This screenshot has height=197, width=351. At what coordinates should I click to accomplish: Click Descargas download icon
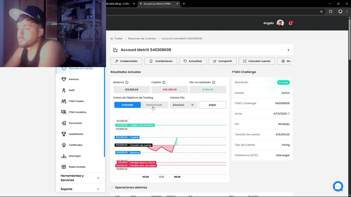64,156
